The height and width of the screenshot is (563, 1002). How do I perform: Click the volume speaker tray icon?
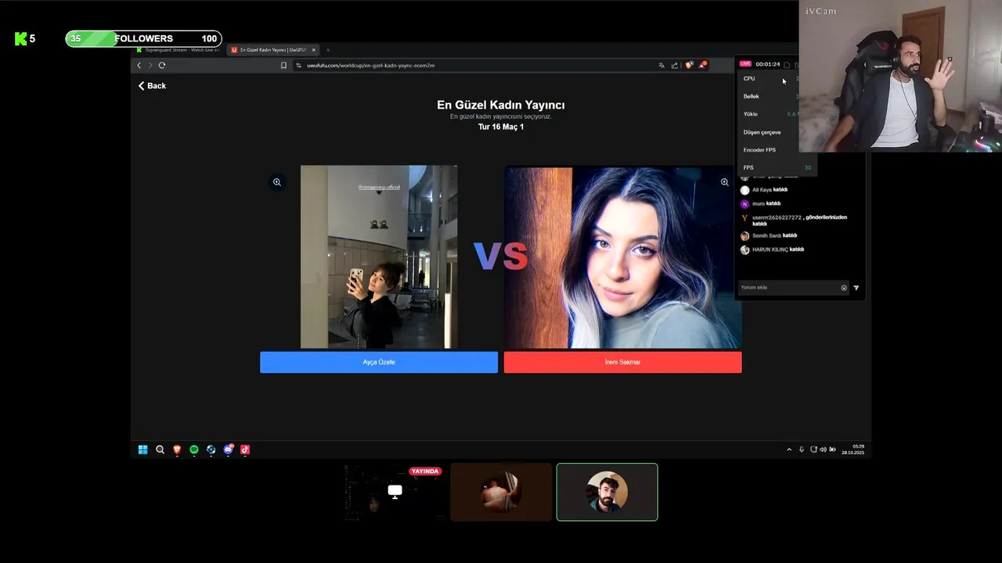[823, 450]
